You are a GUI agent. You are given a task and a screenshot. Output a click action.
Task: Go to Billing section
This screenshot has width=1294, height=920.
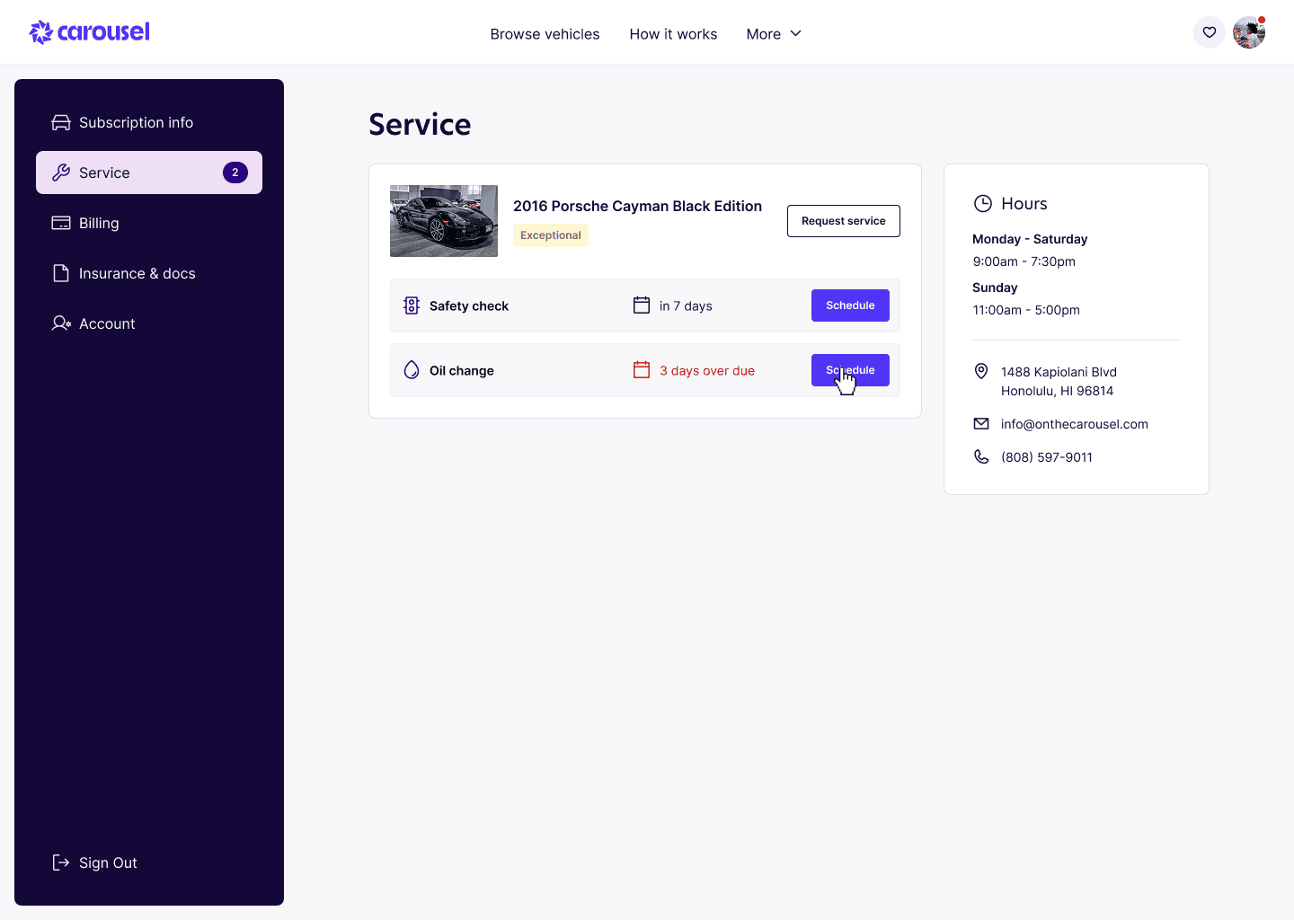pyautogui.click(x=99, y=223)
